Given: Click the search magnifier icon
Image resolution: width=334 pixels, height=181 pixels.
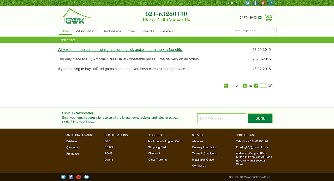Looking at the screenshot, I should click(x=273, y=30).
